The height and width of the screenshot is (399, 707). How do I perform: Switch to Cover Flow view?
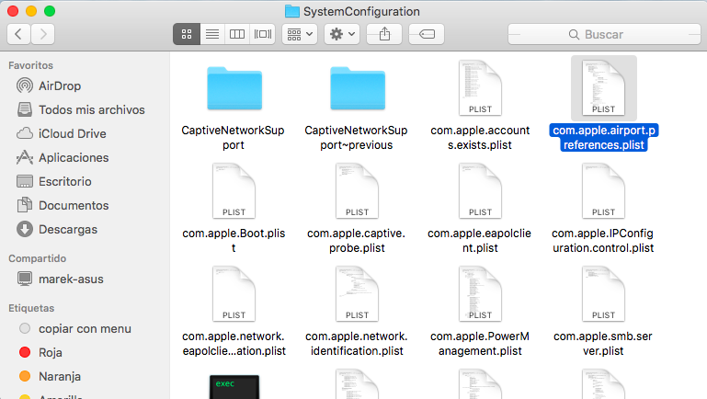(263, 34)
